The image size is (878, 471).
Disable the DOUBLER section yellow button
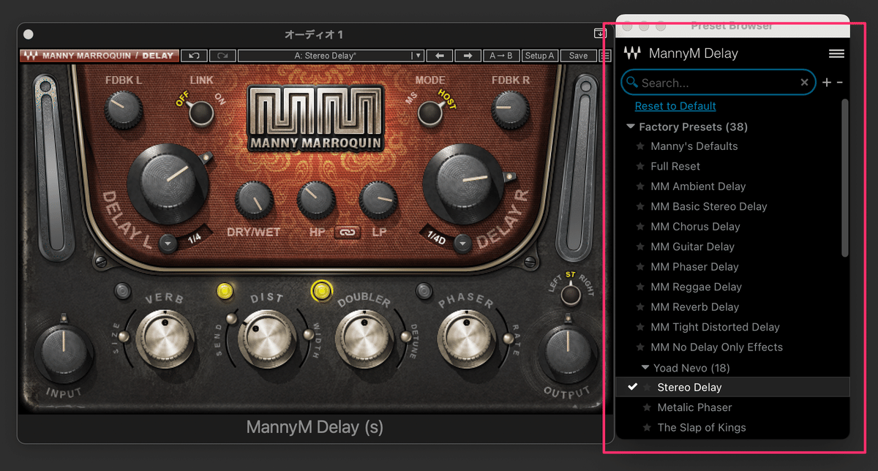(x=321, y=292)
